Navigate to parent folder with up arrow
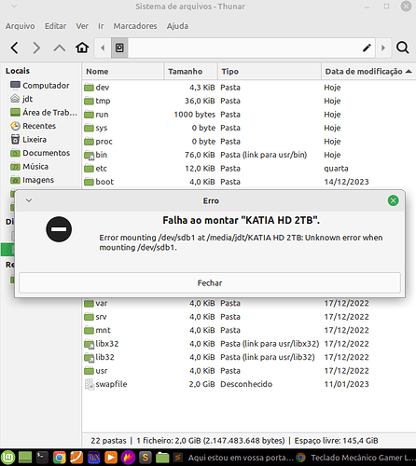The height and width of the screenshot is (466, 416). (60, 48)
